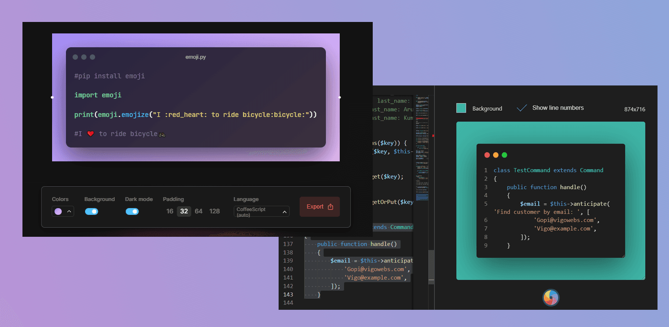669x327 pixels.
Task: Click the share icon on Export button
Action: (331, 207)
